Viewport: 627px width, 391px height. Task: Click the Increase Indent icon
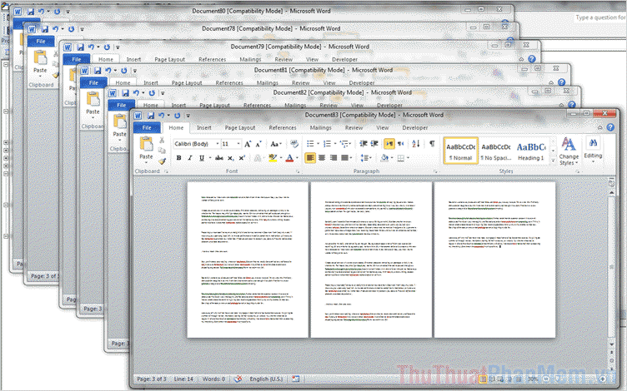[x=374, y=144]
